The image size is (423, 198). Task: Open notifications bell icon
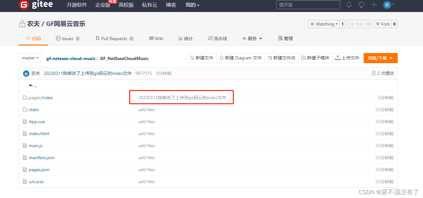tap(349, 5)
